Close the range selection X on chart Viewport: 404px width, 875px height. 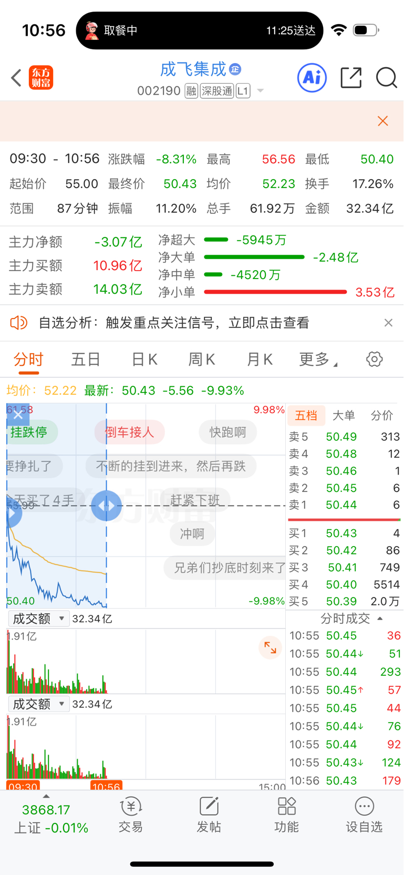pyautogui.click(x=18, y=415)
